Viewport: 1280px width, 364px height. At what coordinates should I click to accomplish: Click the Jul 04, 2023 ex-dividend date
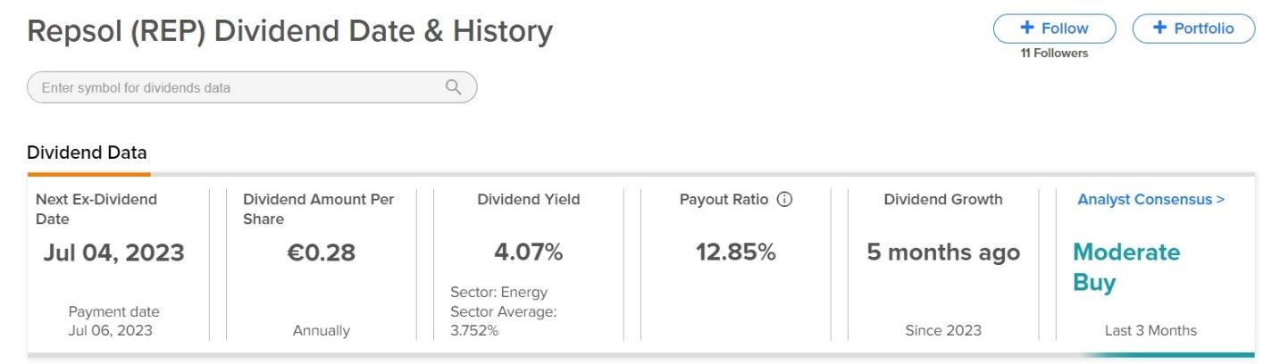[x=113, y=253]
